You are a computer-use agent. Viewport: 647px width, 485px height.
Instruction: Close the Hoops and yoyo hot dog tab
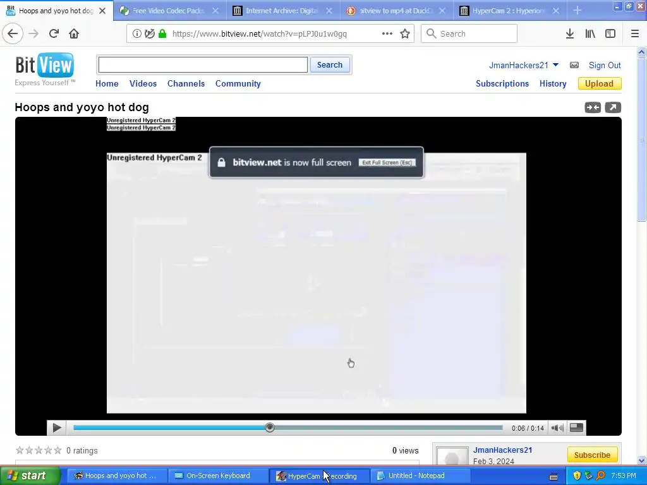point(102,11)
